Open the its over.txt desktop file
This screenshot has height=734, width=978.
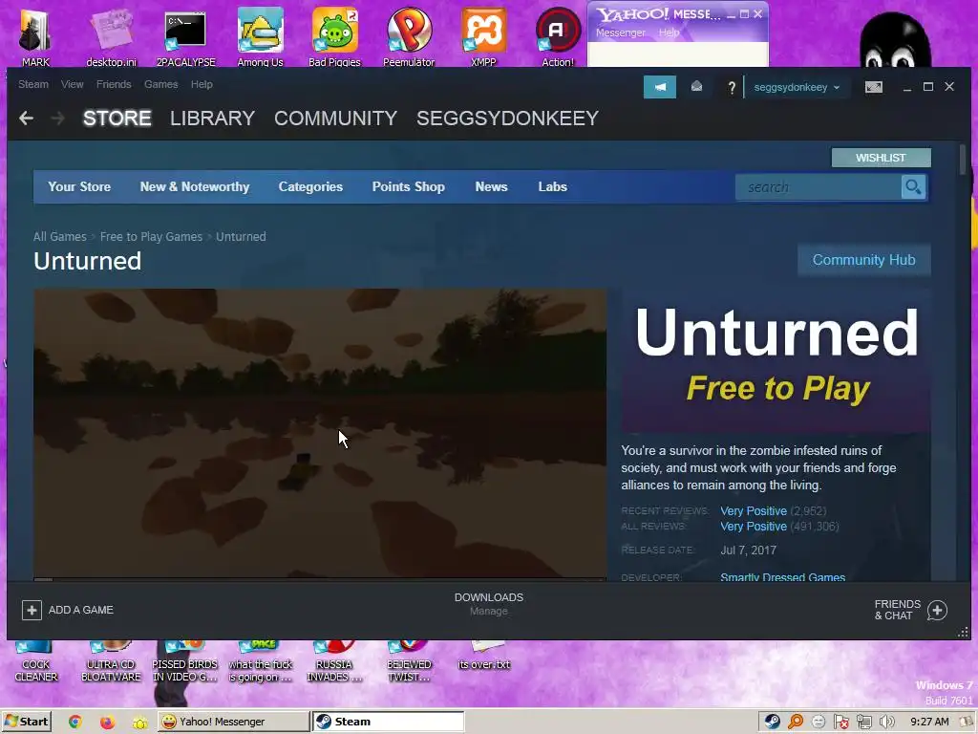(x=484, y=656)
